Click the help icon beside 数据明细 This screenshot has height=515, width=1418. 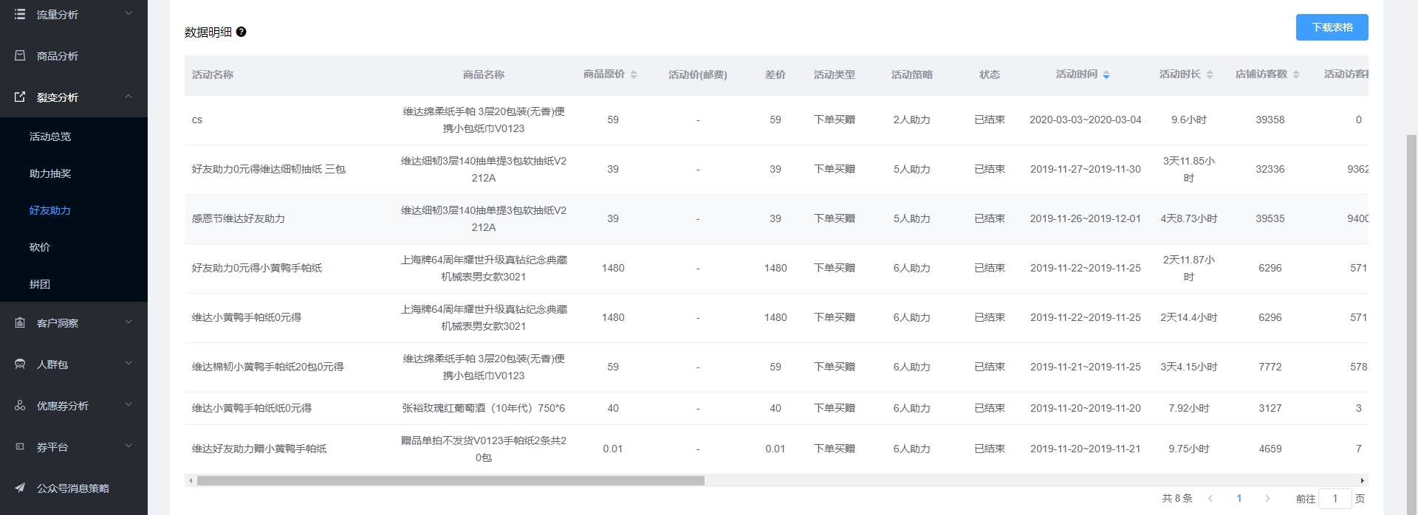[241, 32]
